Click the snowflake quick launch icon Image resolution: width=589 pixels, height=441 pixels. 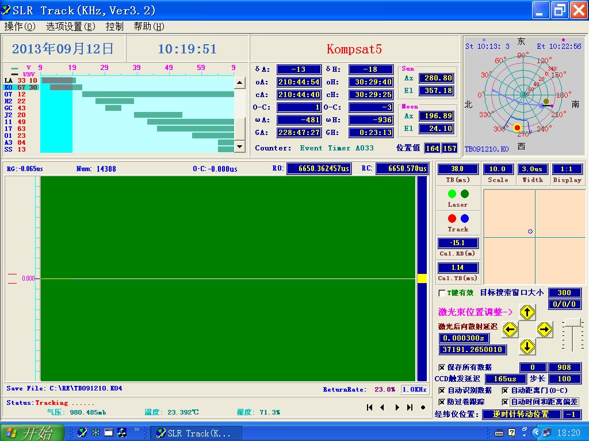click(96, 433)
